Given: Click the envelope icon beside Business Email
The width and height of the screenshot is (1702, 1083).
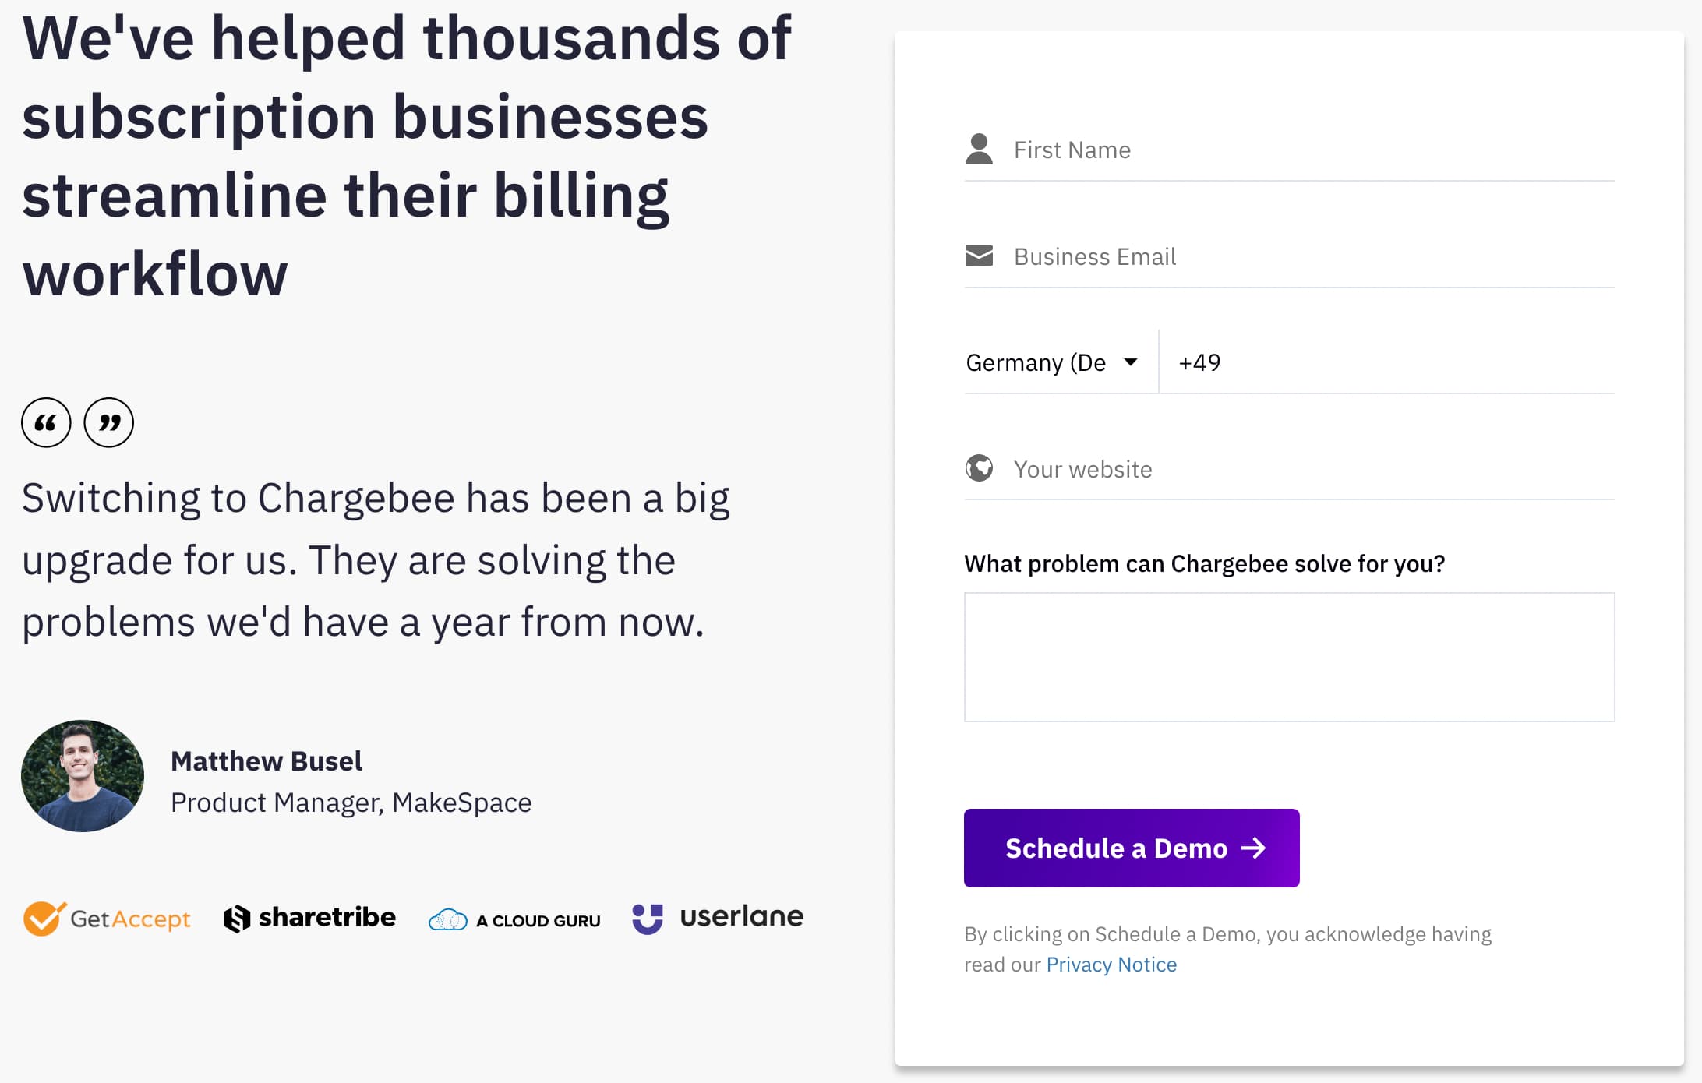Looking at the screenshot, I should (979, 256).
